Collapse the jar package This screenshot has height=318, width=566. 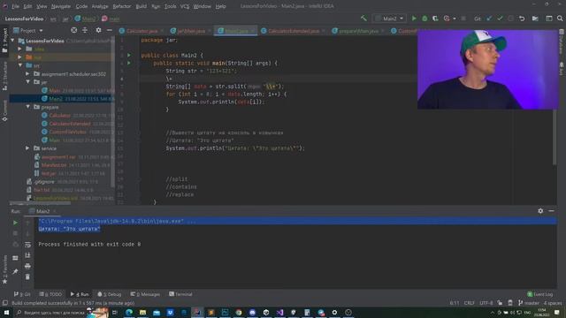(27, 82)
